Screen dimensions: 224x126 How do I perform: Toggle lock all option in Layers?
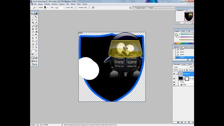coord(187,70)
